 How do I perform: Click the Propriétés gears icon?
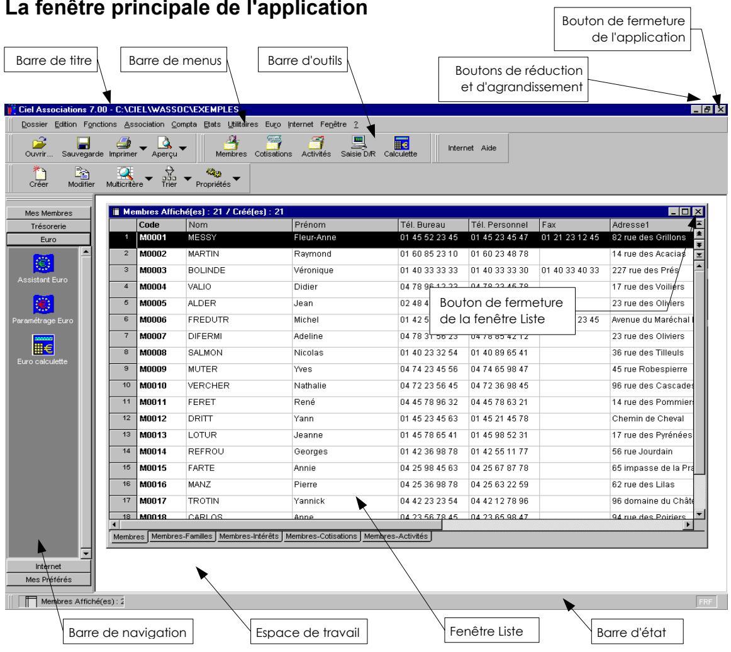click(213, 173)
